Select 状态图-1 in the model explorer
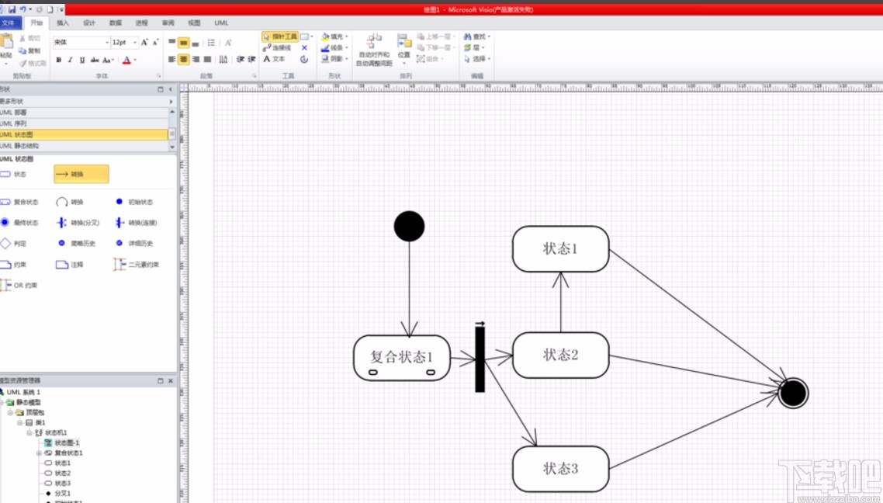Viewport: 883px width, 503px height. click(x=62, y=442)
